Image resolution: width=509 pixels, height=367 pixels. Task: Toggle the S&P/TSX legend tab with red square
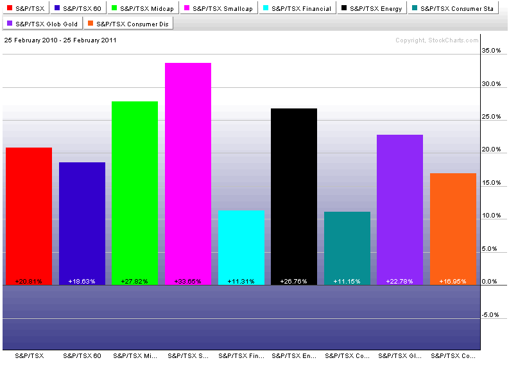coord(24,9)
